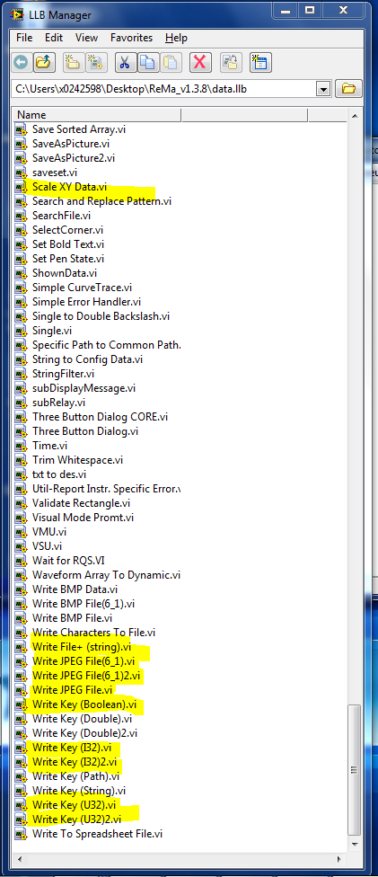This screenshot has width=378, height=877.
Task: Select subDisplayMessage.vi
Action: (x=84, y=388)
